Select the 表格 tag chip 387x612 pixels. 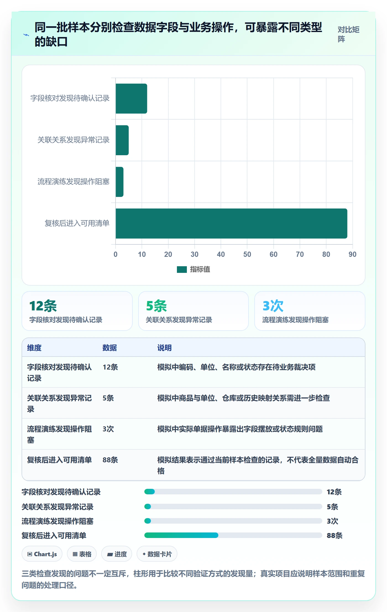point(82,554)
